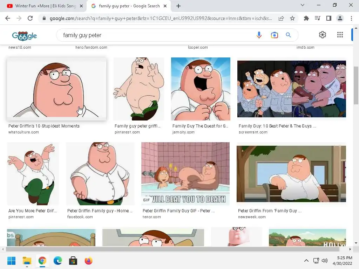
Task: Open Chrome extensions puzzle icon
Action: click(306, 18)
